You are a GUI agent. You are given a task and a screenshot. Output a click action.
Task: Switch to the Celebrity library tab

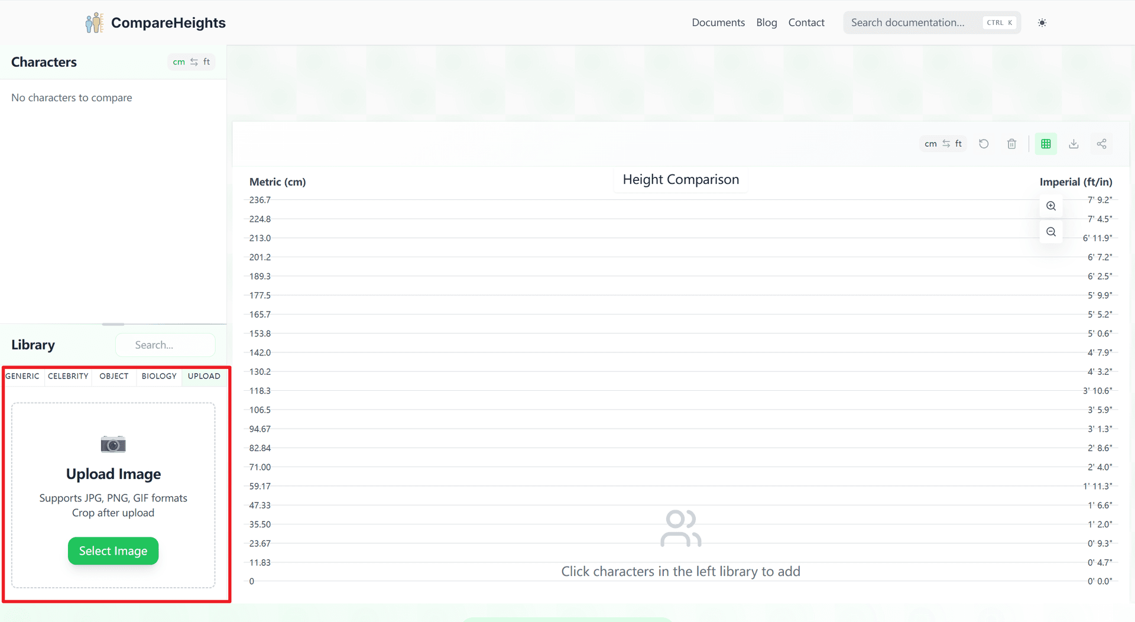click(68, 376)
